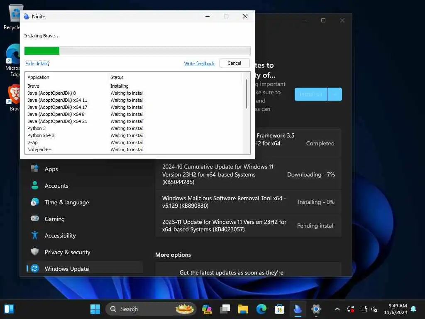Open the notification bell in taskbar
This screenshot has width=425, height=319.
[x=414, y=309]
